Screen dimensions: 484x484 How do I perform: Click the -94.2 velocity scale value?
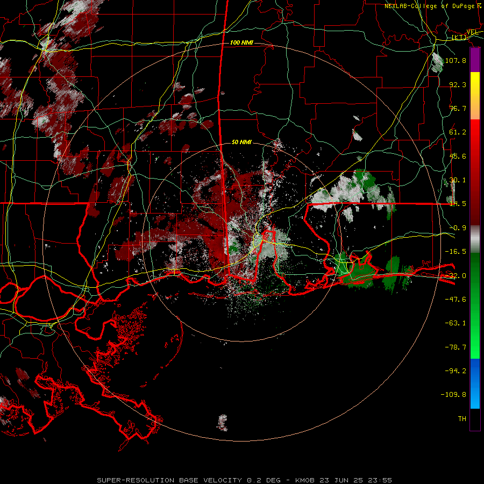pyautogui.click(x=455, y=371)
